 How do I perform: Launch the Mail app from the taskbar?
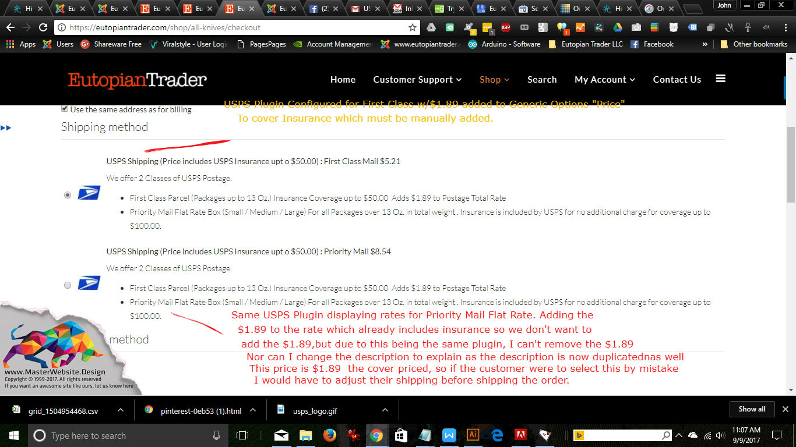[x=281, y=435]
